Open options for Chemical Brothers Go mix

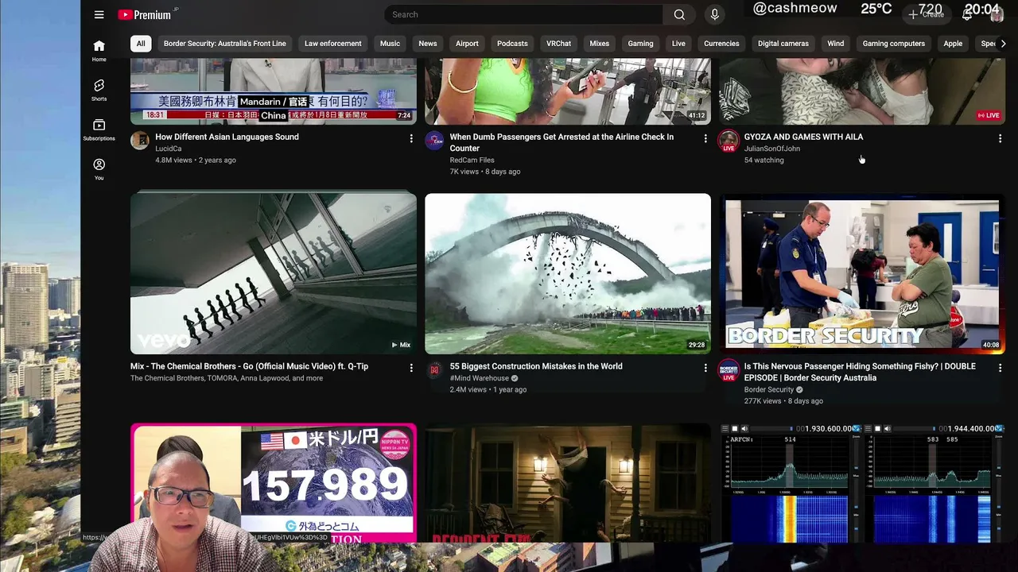pyautogui.click(x=411, y=368)
